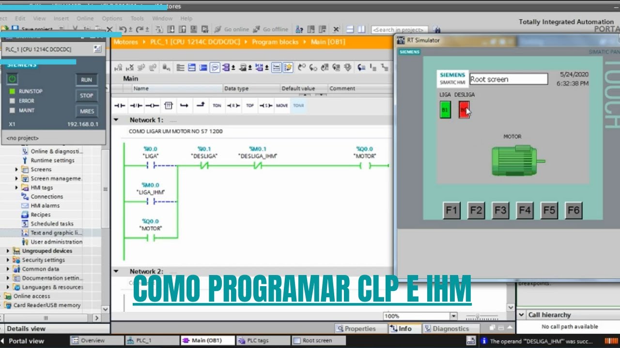The image size is (620, 348).
Task: Click the F4 key on HMI panel
Action: [525, 210]
